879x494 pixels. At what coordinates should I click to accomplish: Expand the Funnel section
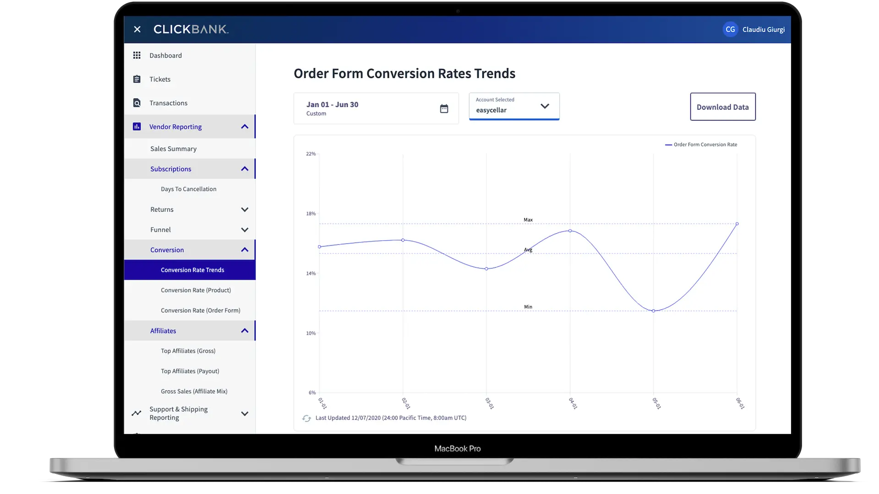coord(245,230)
